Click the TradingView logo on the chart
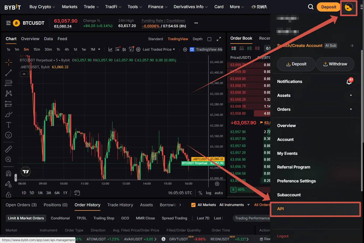364x243 pixels. [x=26, y=172]
